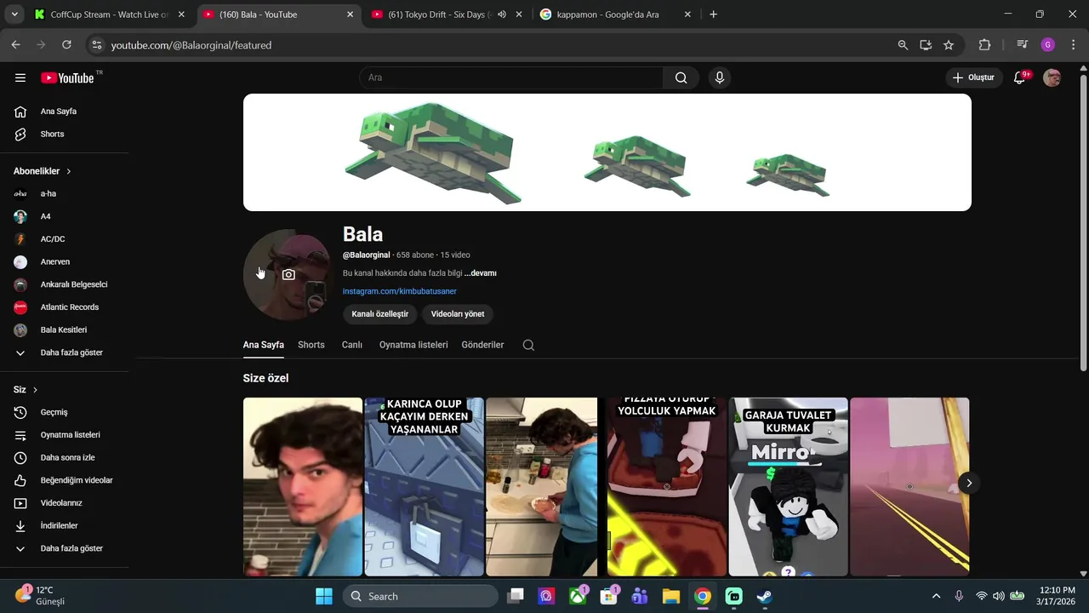This screenshot has height=613, width=1089.
Task: Open the YouTube hamburger guide menu
Action: [x=20, y=77]
